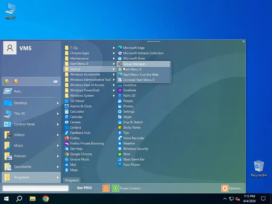This screenshot has width=272, height=204.
Task: Click the VM5 user avatar
Action: coord(10,48)
